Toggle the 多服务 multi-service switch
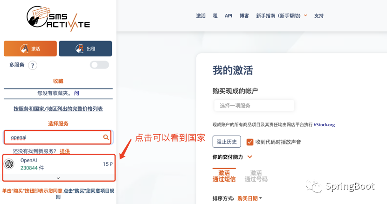Screen dimensions: 387x204 [99, 65]
